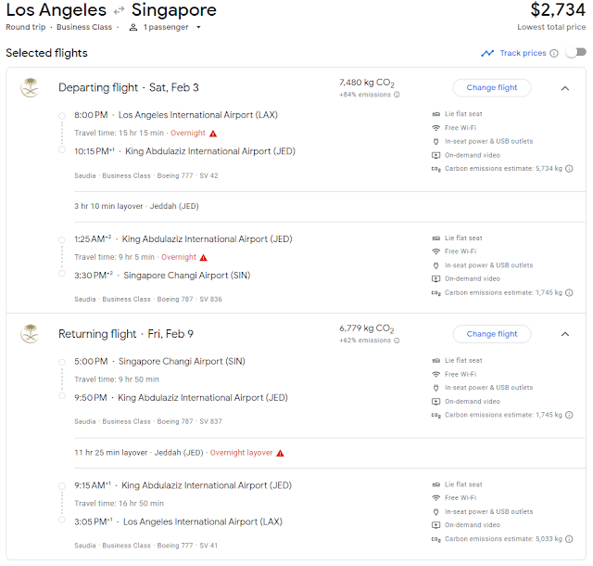Click flight number SV 836 line
593x566 pixels.
pyautogui.click(x=148, y=300)
